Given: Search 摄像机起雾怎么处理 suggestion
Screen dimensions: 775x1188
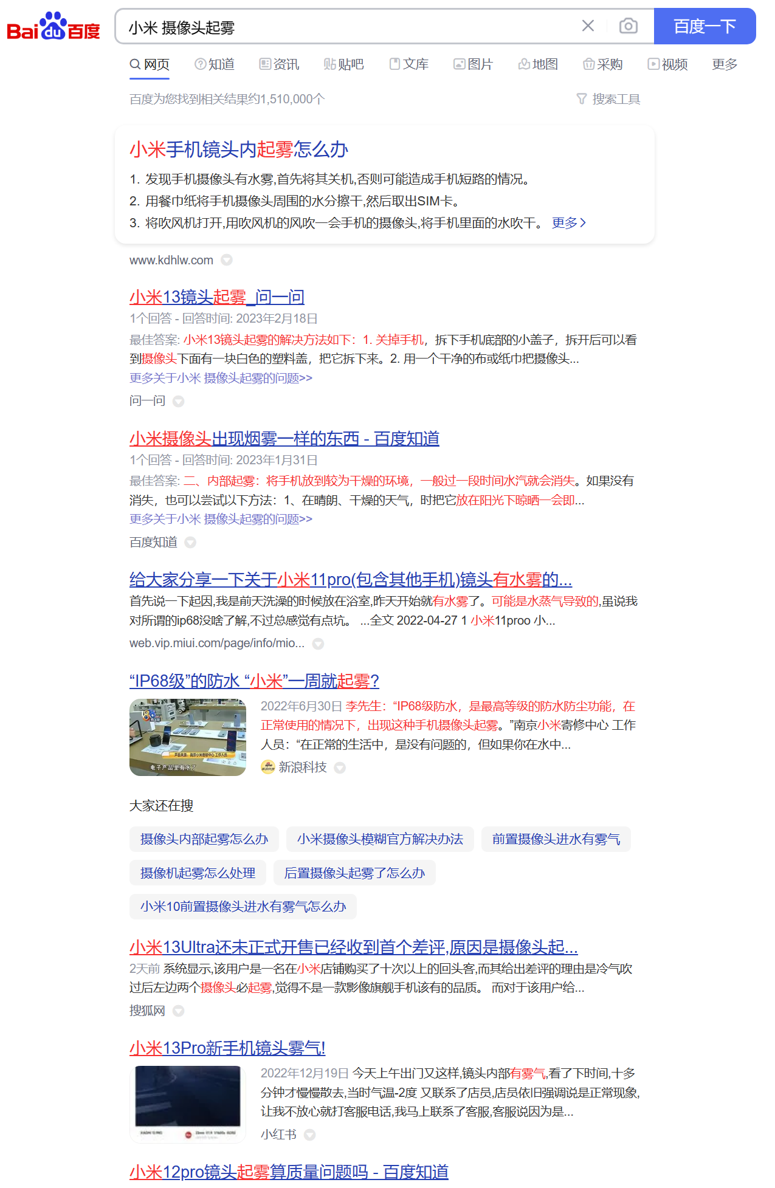Looking at the screenshot, I should (x=198, y=873).
